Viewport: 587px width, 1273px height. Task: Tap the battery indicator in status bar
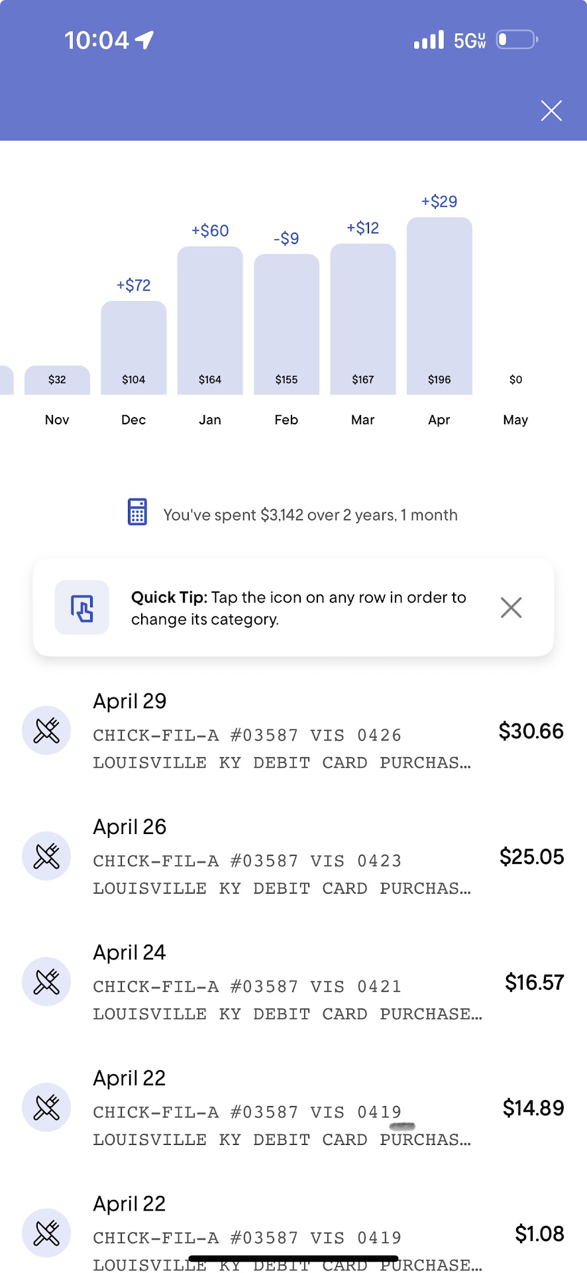coord(517,40)
